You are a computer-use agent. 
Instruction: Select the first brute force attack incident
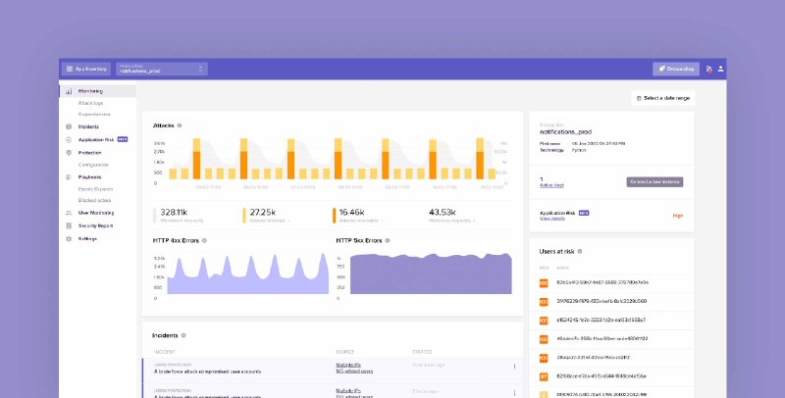[x=333, y=371]
